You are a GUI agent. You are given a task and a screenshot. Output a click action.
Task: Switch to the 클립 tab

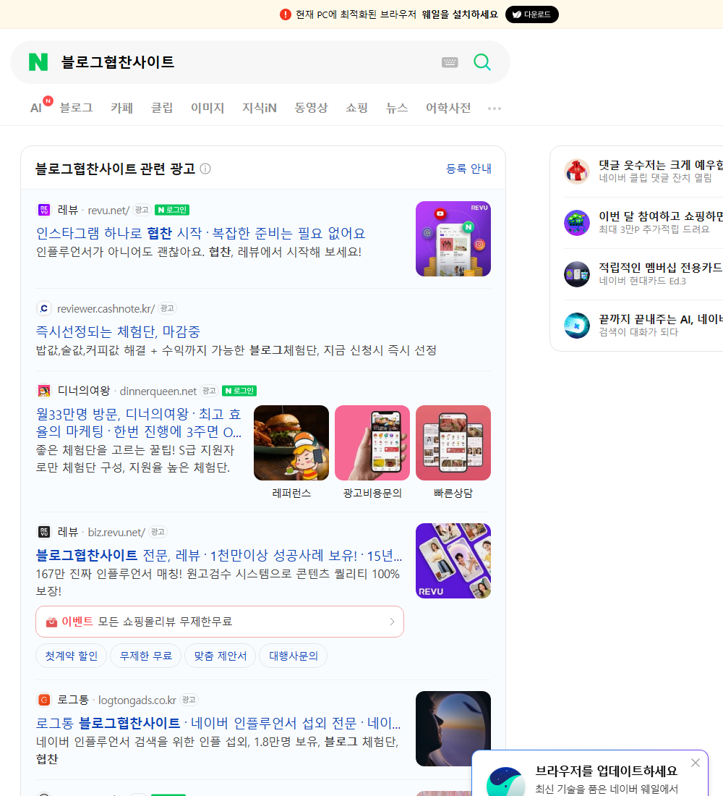[162, 108]
